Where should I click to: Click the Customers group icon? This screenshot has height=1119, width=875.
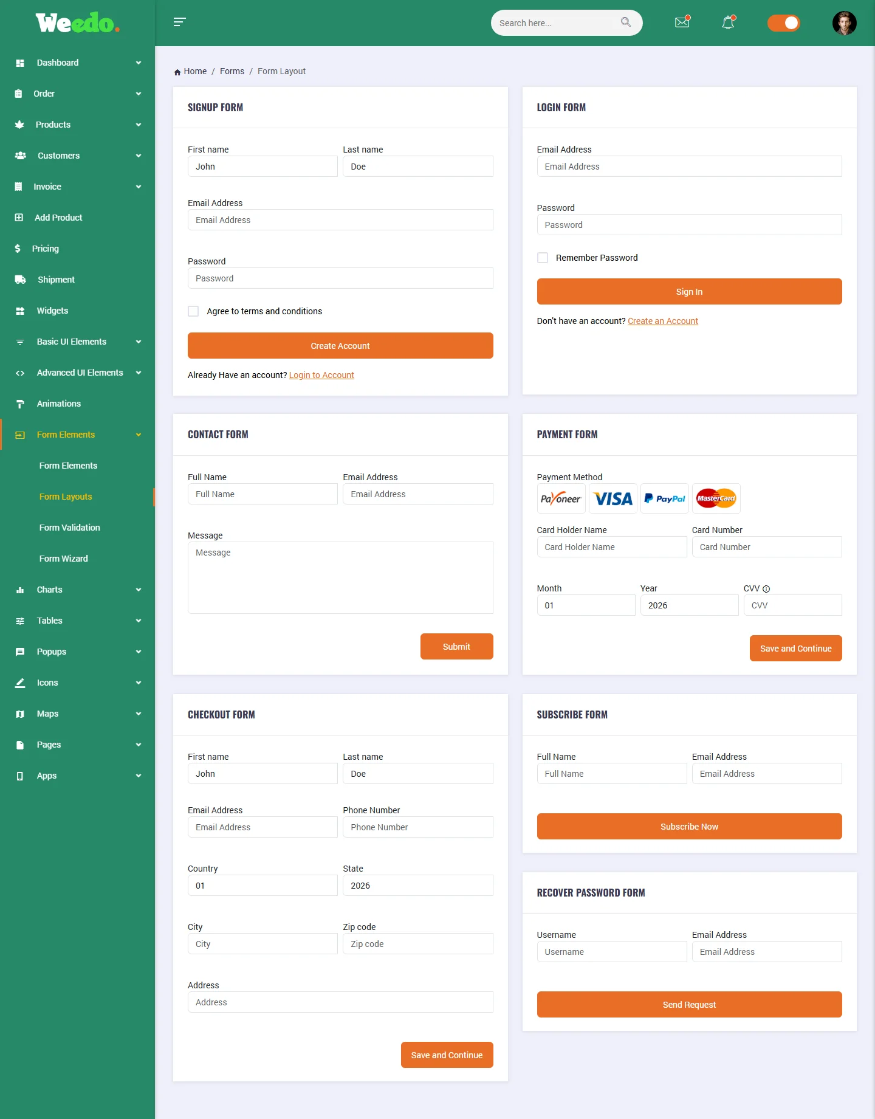coord(21,156)
